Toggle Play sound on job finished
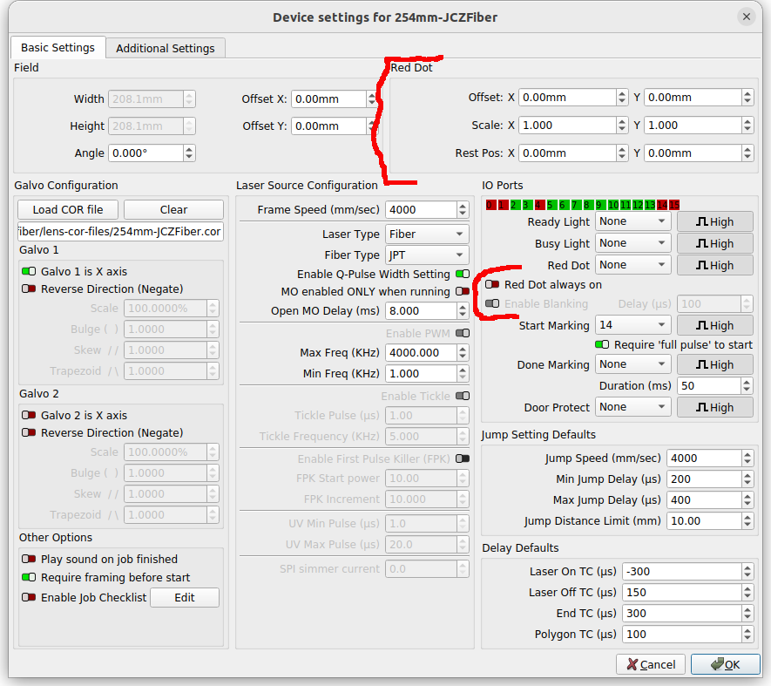The height and width of the screenshot is (686, 771). [29, 559]
